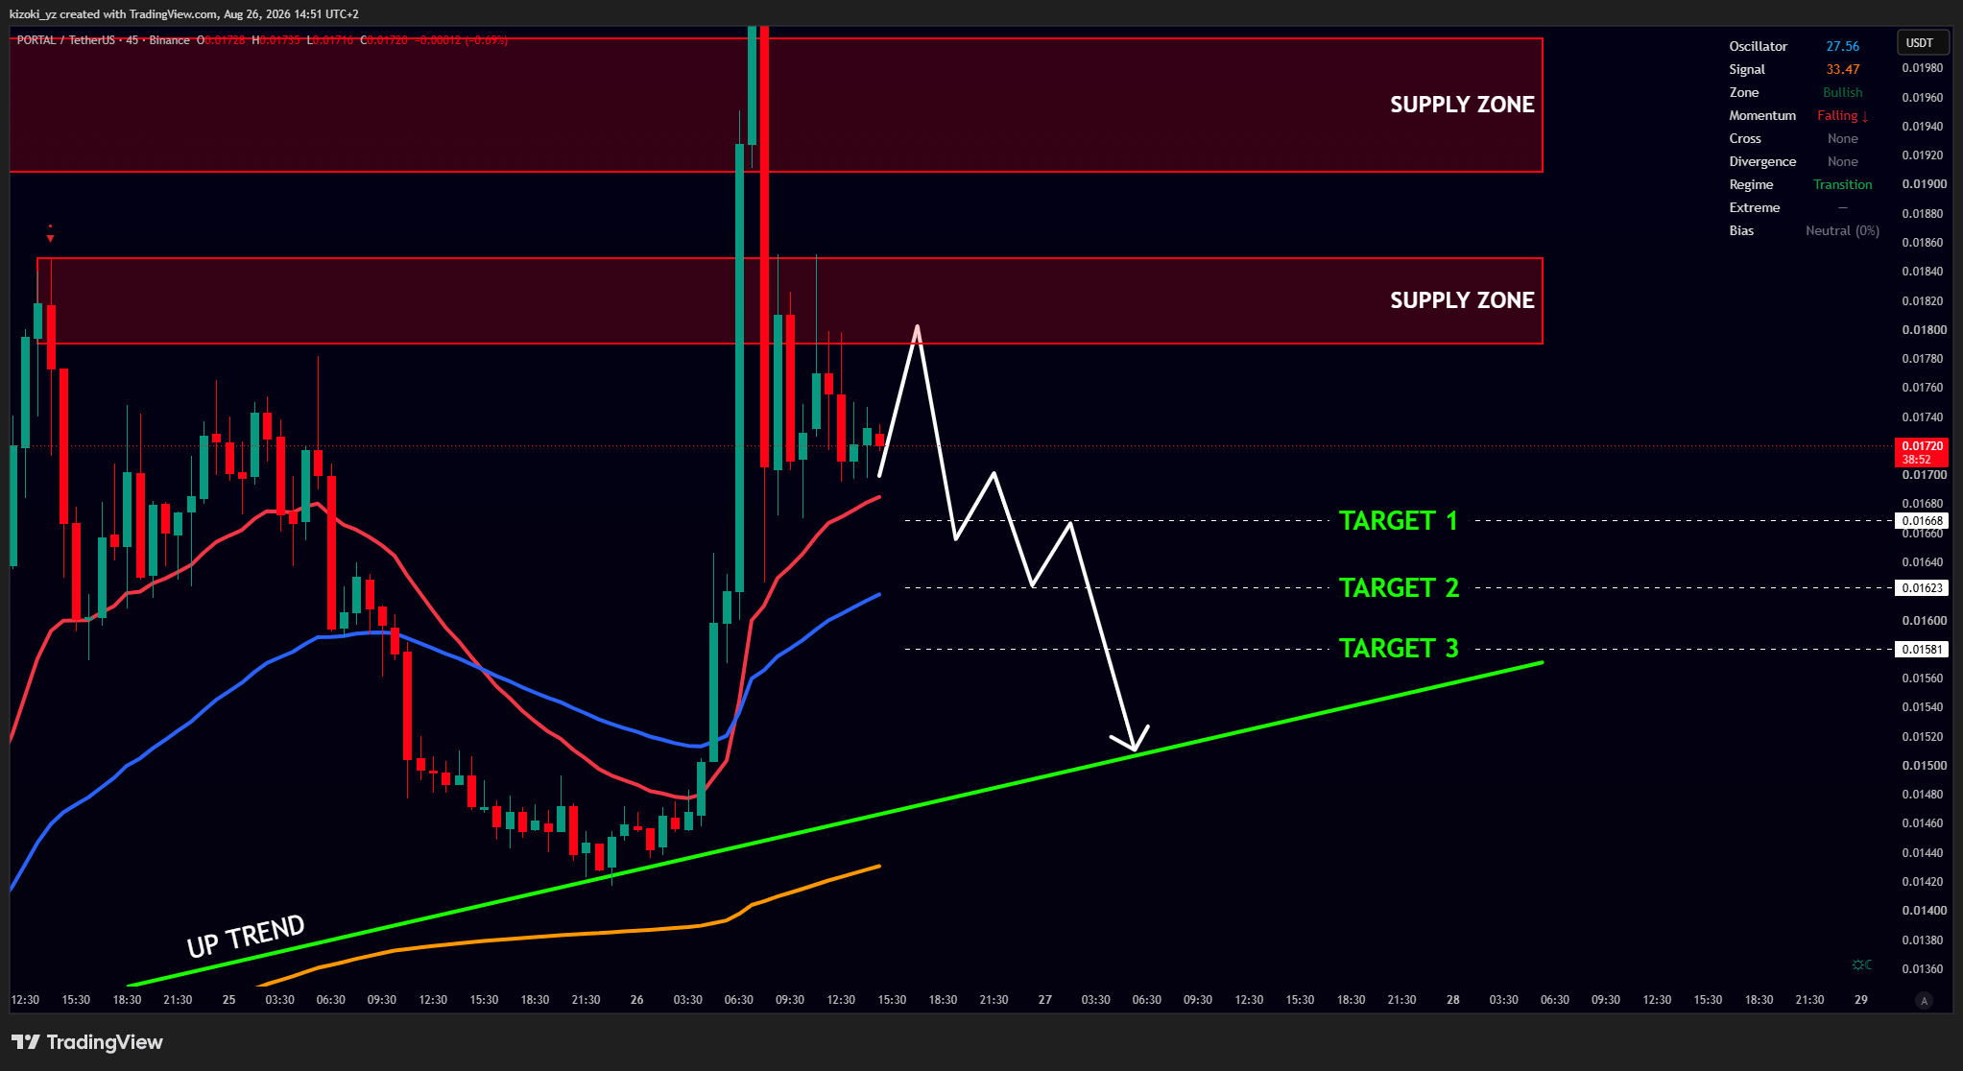Click the sun and moon session icon
The image size is (1963, 1071).
[x=1862, y=964]
